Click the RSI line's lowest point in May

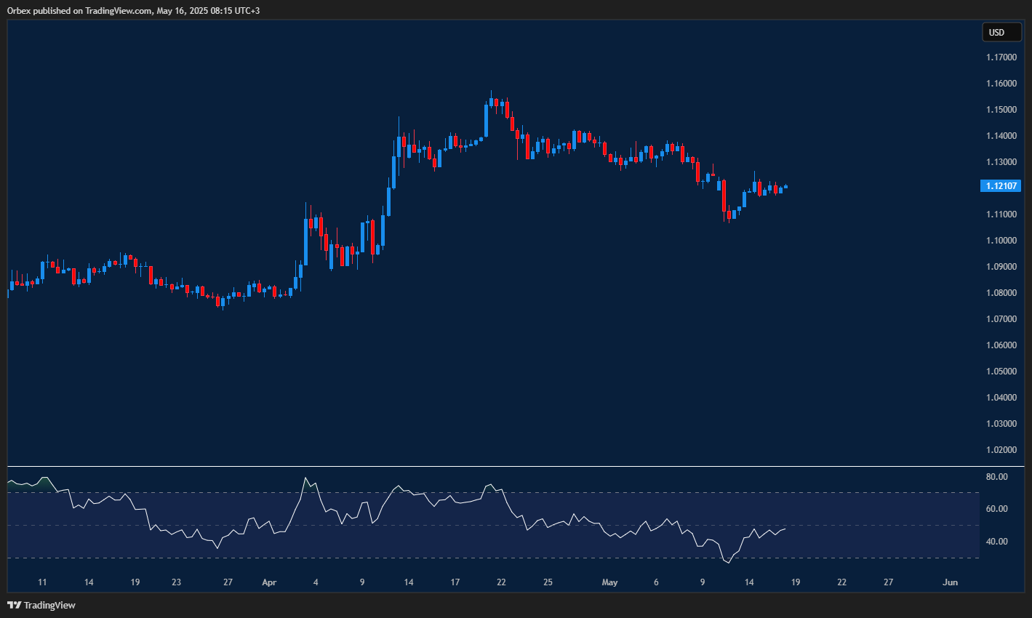tap(727, 562)
